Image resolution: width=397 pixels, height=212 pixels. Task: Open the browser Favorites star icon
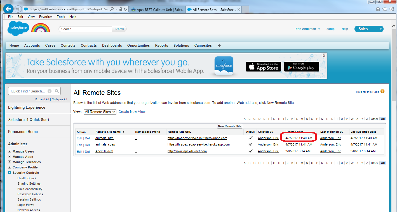[x=385, y=9]
